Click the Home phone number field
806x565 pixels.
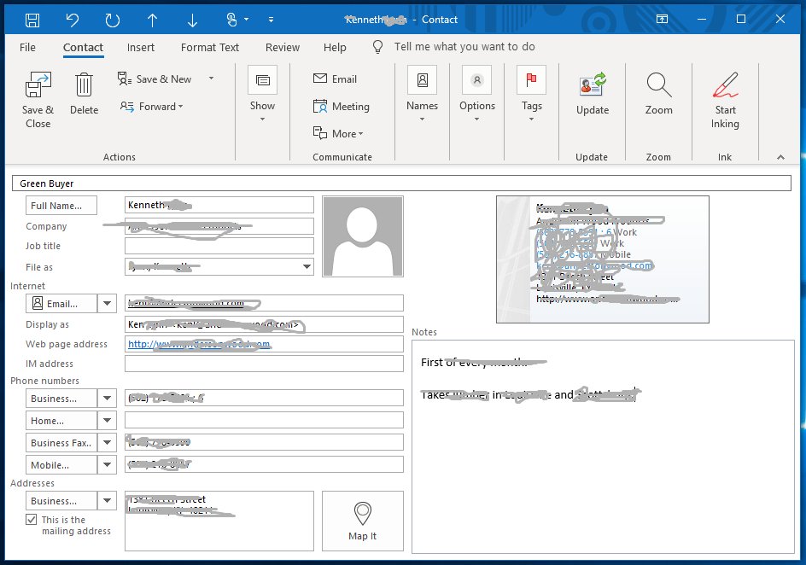coord(264,420)
